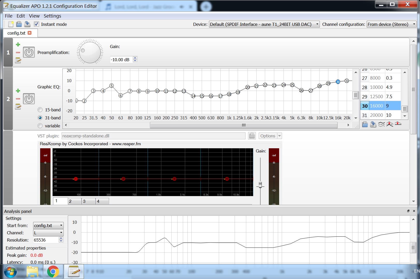
Task: Click the Windows Start button
Action: pyautogui.click(x=10, y=272)
